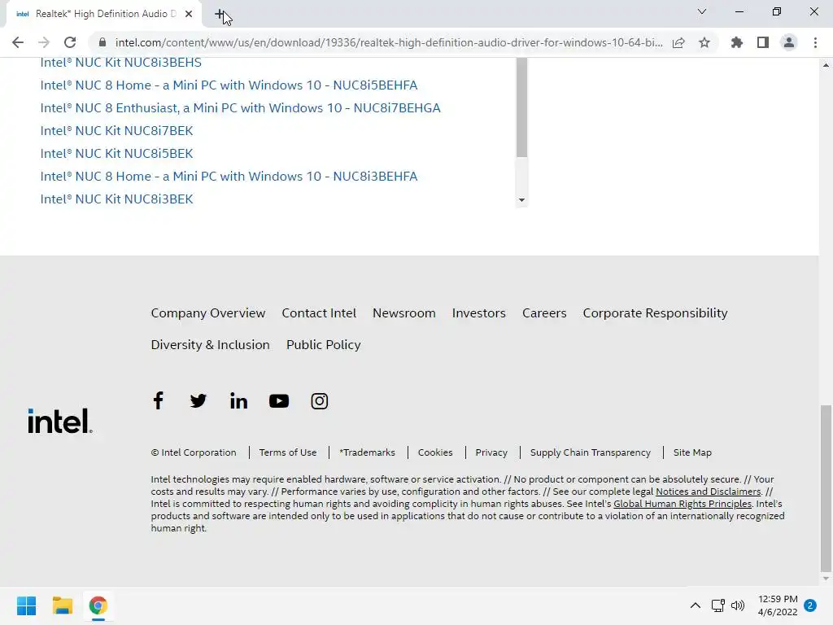Viewport: 833px width, 625px height.
Task: Open the notification center badge
Action: (x=810, y=605)
